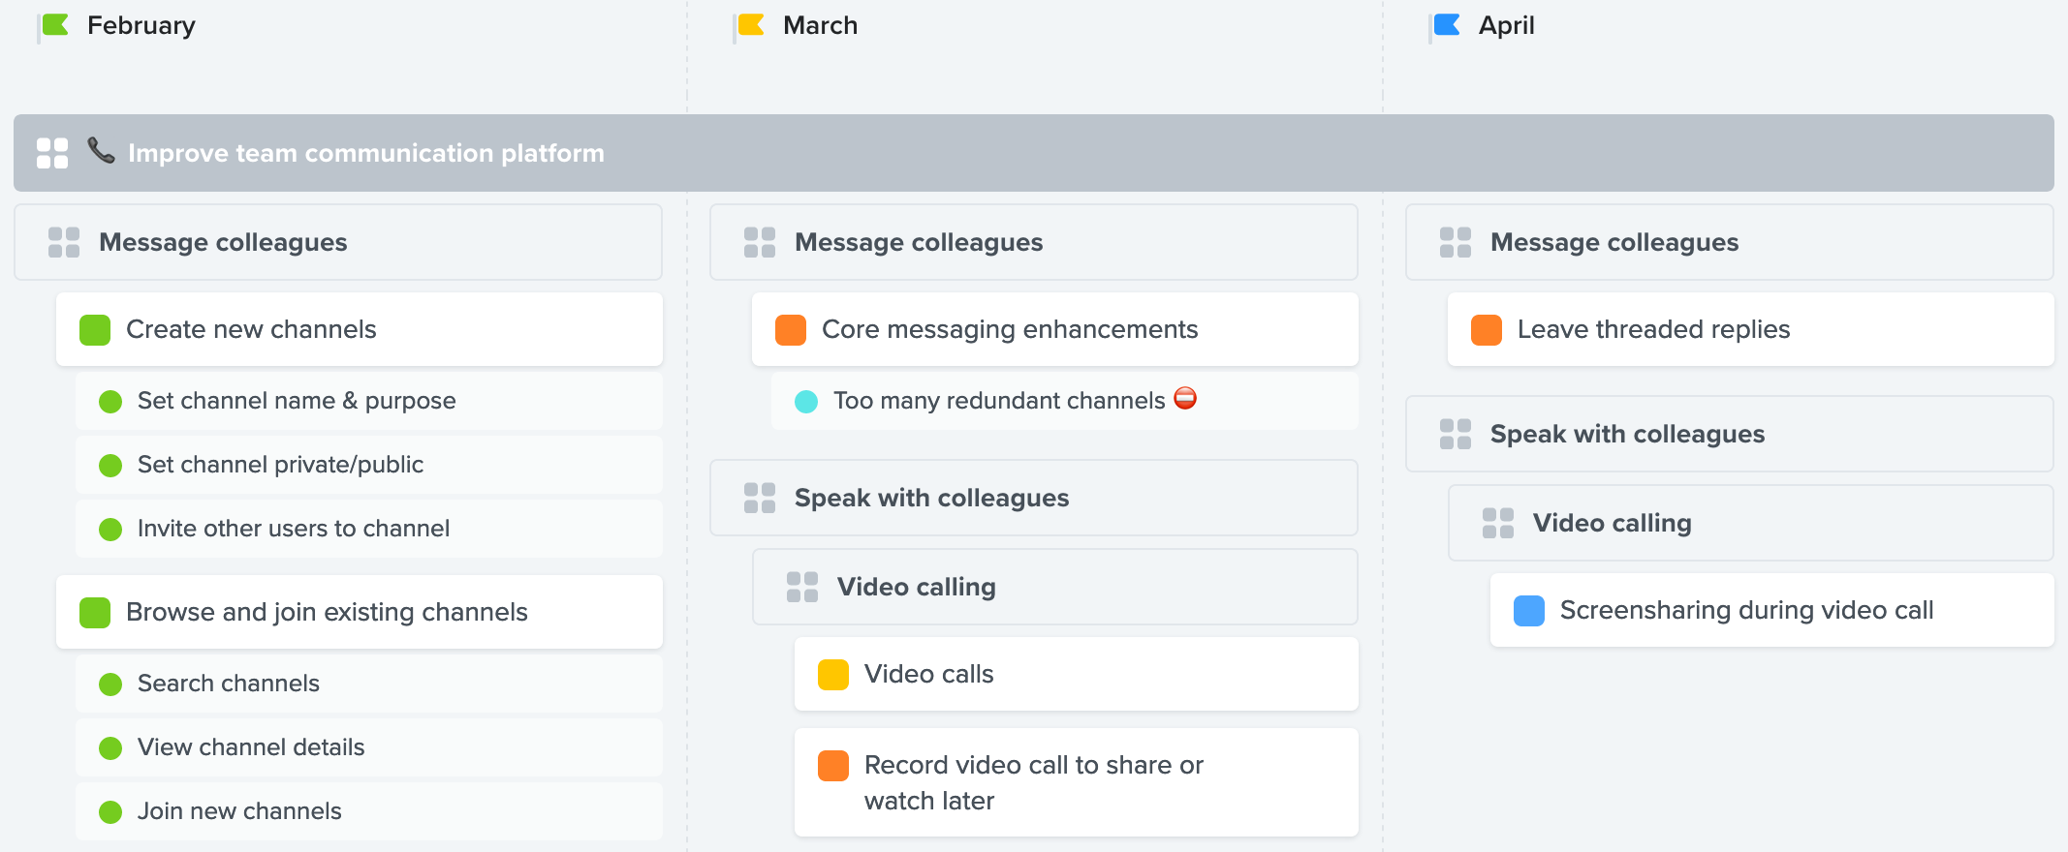
Task: Open the Create new channels feature card
Action: pyautogui.click(x=360, y=329)
